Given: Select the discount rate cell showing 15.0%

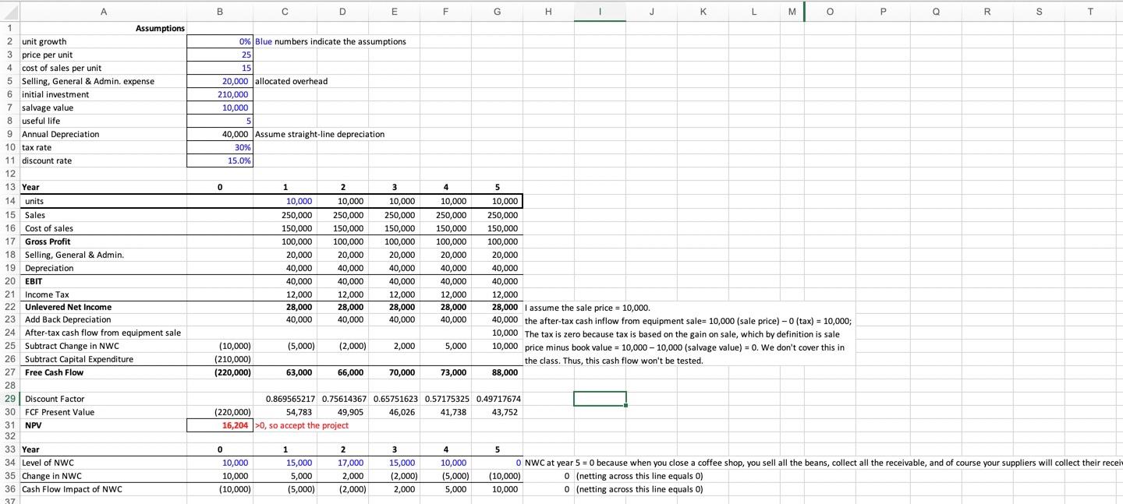Looking at the screenshot, I should click(220, 160).
